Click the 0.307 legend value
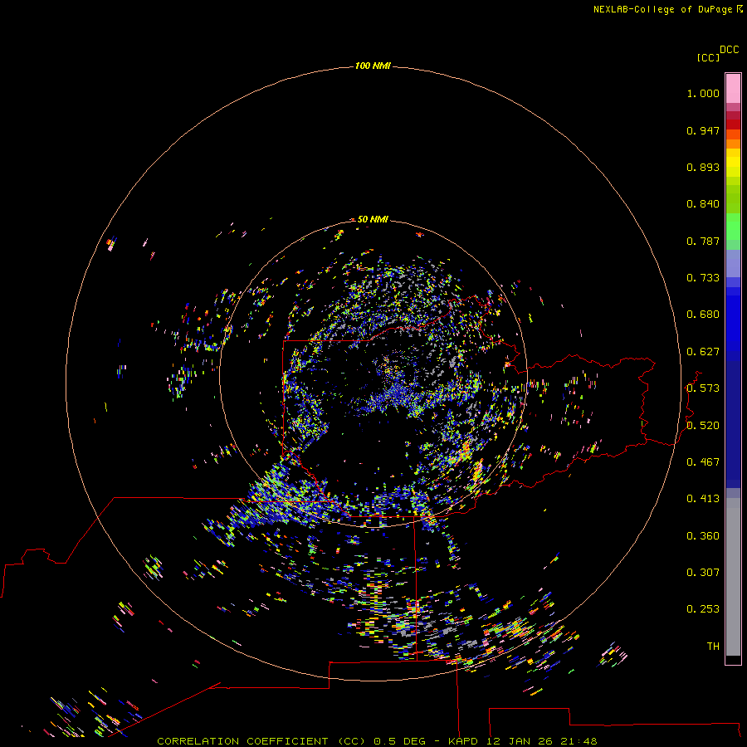Image resolution: width=747 pixels, height=747 pixels. 703,573
